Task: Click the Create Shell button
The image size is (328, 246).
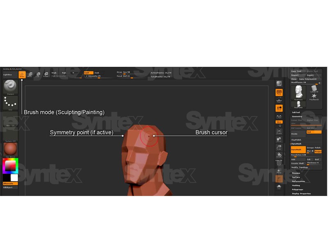Action: tap(298, 163)
